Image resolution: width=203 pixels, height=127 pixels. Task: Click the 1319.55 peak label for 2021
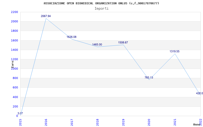175,52
